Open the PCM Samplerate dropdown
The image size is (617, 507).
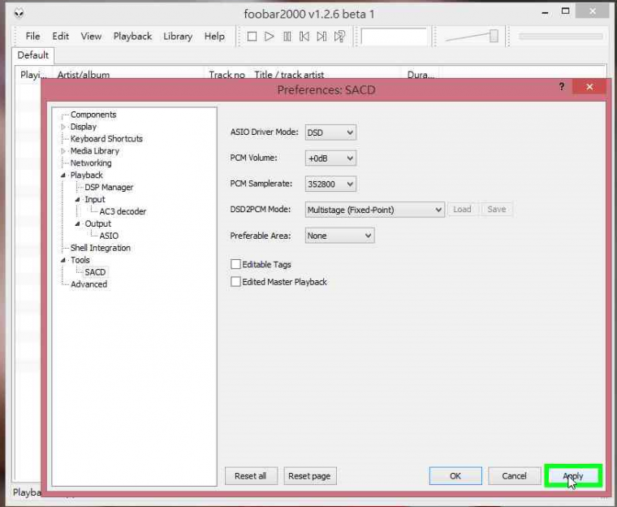click(x=330, y=184)
